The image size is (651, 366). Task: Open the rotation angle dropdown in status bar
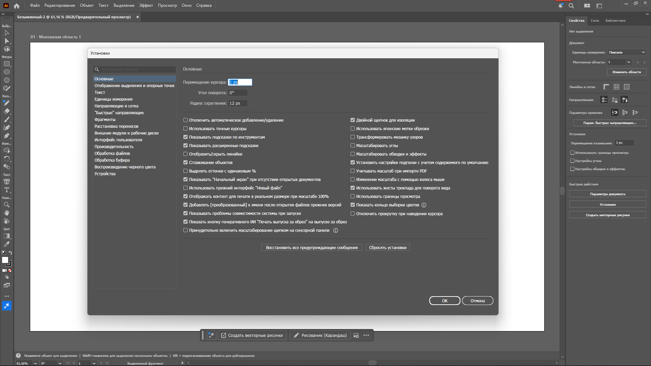tap(60, 363)
